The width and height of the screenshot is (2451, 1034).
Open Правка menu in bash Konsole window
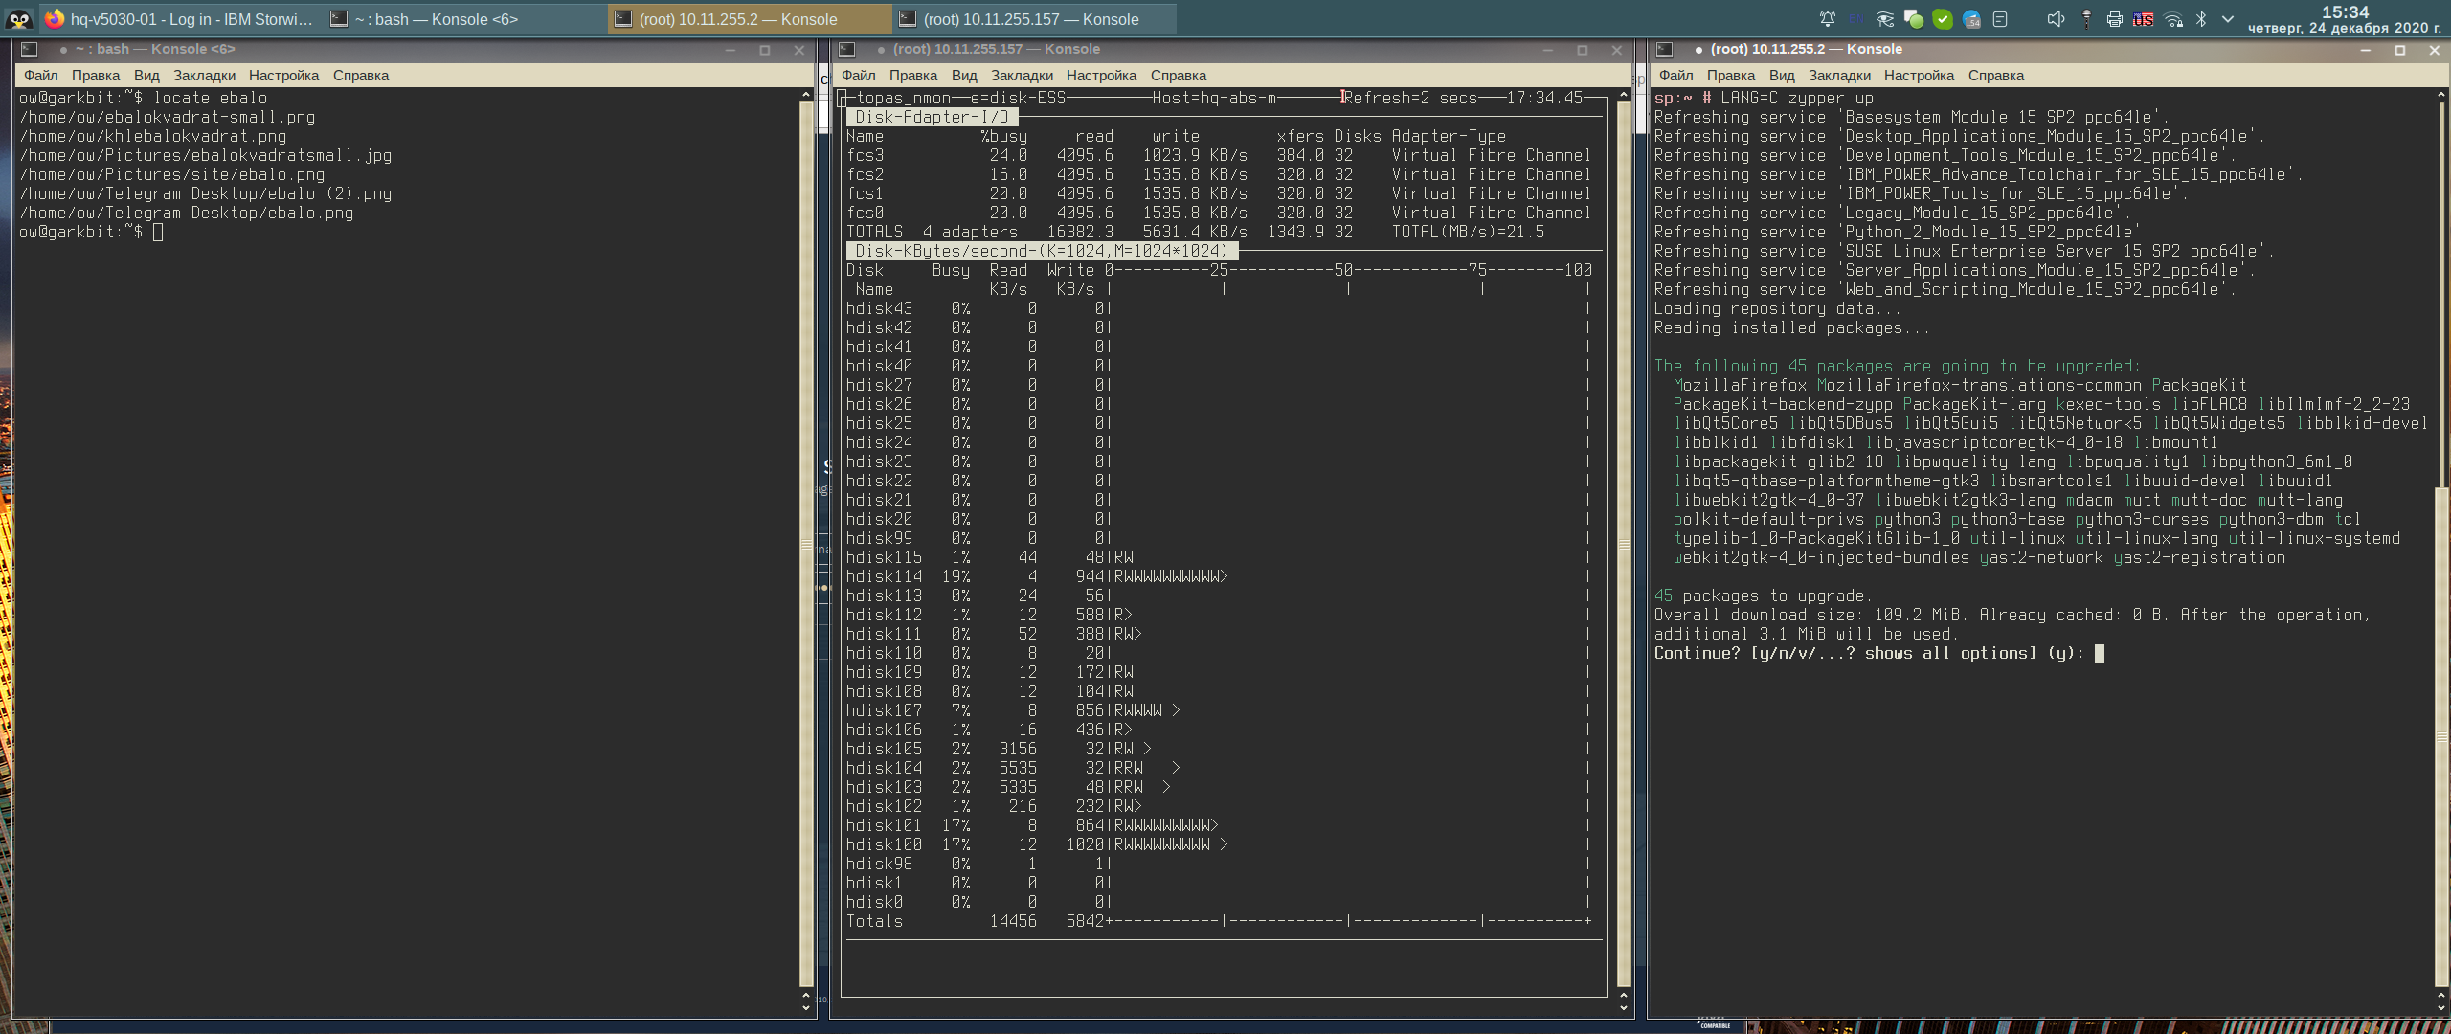click(96, 76)
